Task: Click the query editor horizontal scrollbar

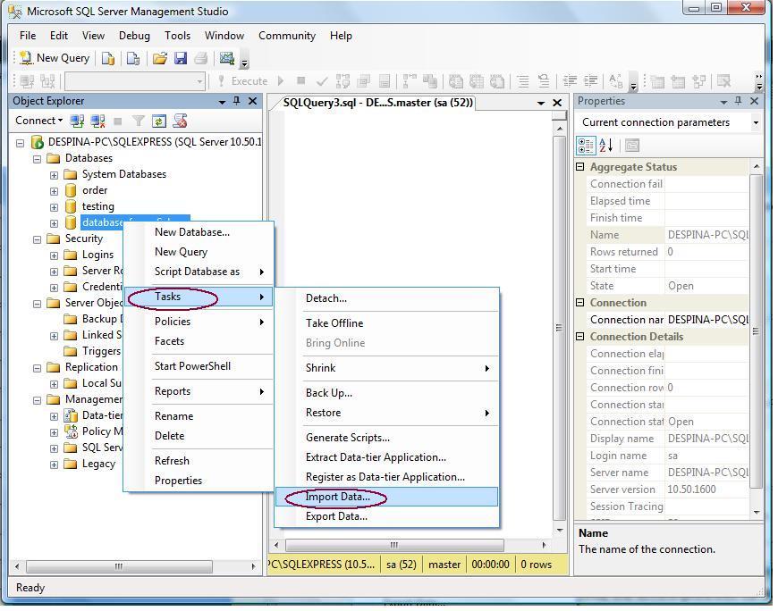Action: (394, 545)
